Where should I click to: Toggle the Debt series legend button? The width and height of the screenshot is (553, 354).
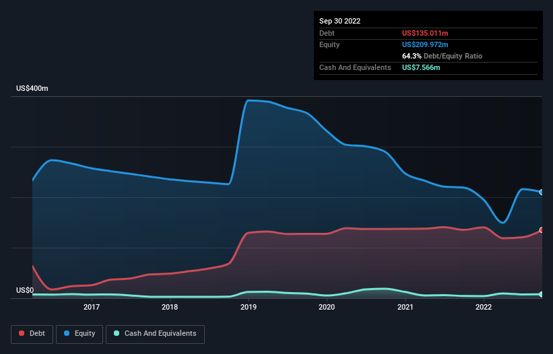click(x=32, y=334)
